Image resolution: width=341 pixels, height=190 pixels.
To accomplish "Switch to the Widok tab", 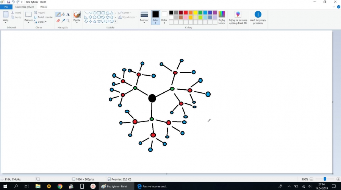I will [44, 7].
